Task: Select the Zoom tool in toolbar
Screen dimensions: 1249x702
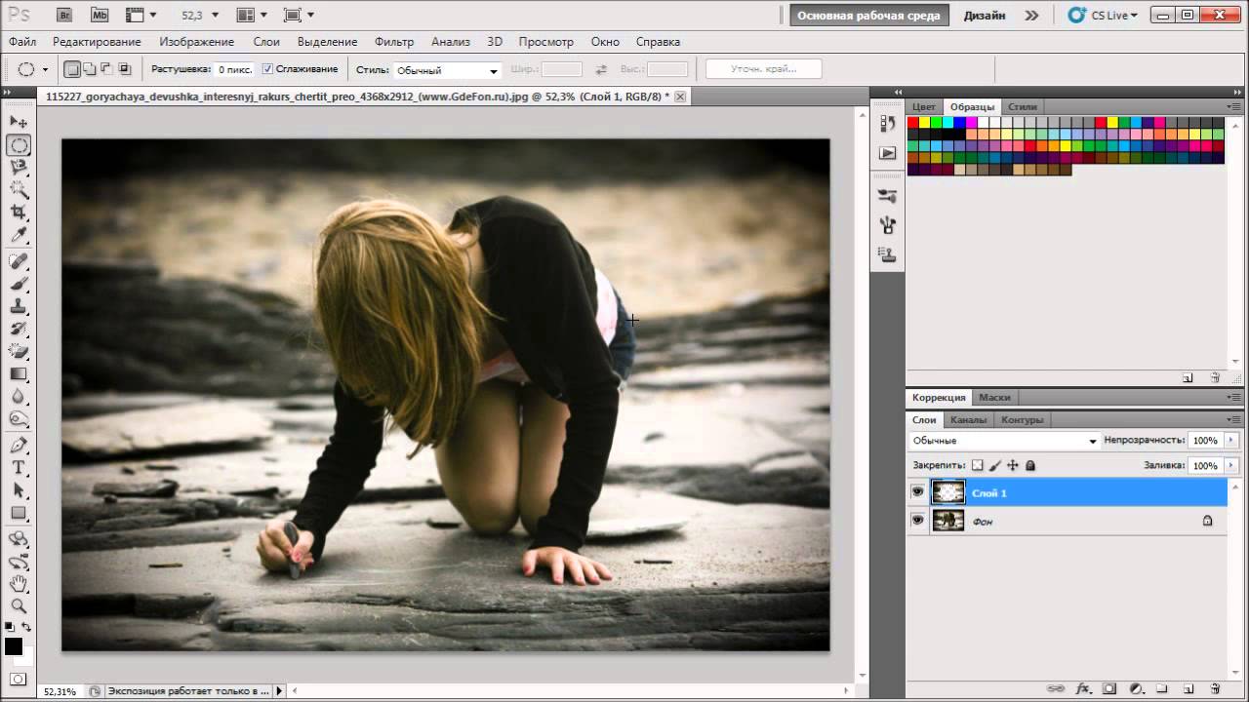Action: click(x=19, y=606)
